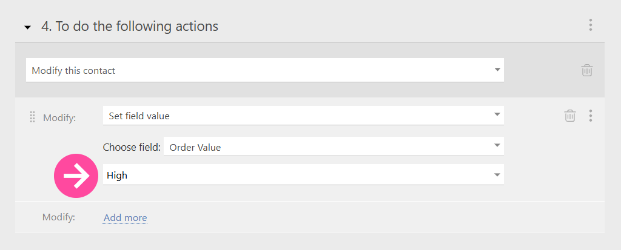Open the 'Order Value' field chooser
Viewport: 621px width, 250px height.
(x=334, y=146)
